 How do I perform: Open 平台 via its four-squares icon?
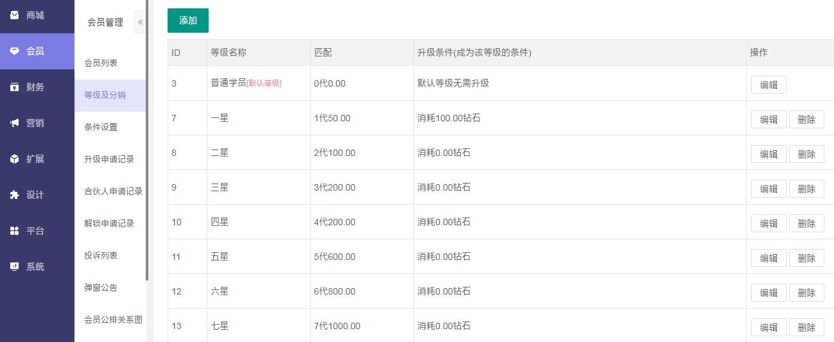tap(14, 231)
